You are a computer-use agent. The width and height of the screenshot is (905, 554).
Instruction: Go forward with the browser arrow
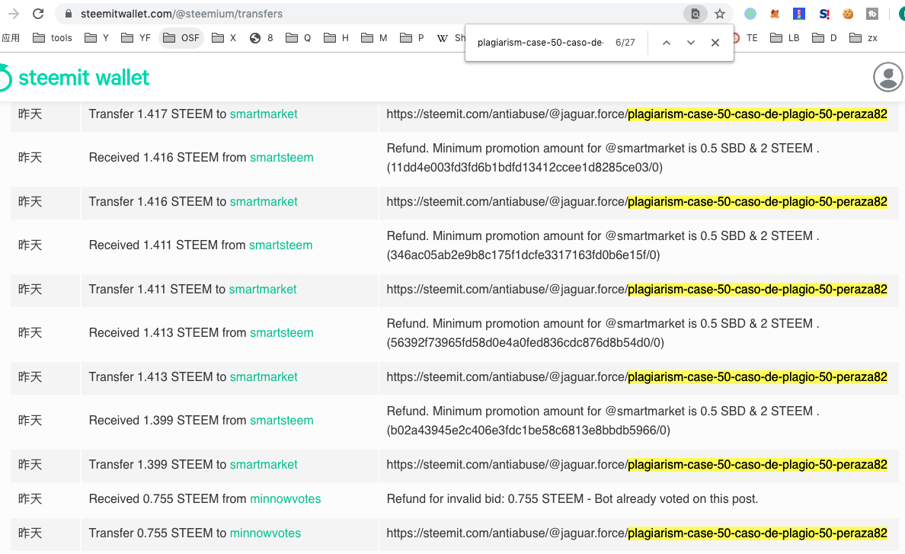(13, 14)
